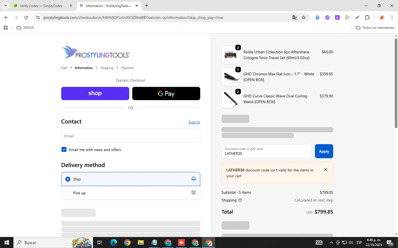The width and height of the screenshot is (398, 248).
Task: Open Todos los marcadores folder
Action: (375, 27)
